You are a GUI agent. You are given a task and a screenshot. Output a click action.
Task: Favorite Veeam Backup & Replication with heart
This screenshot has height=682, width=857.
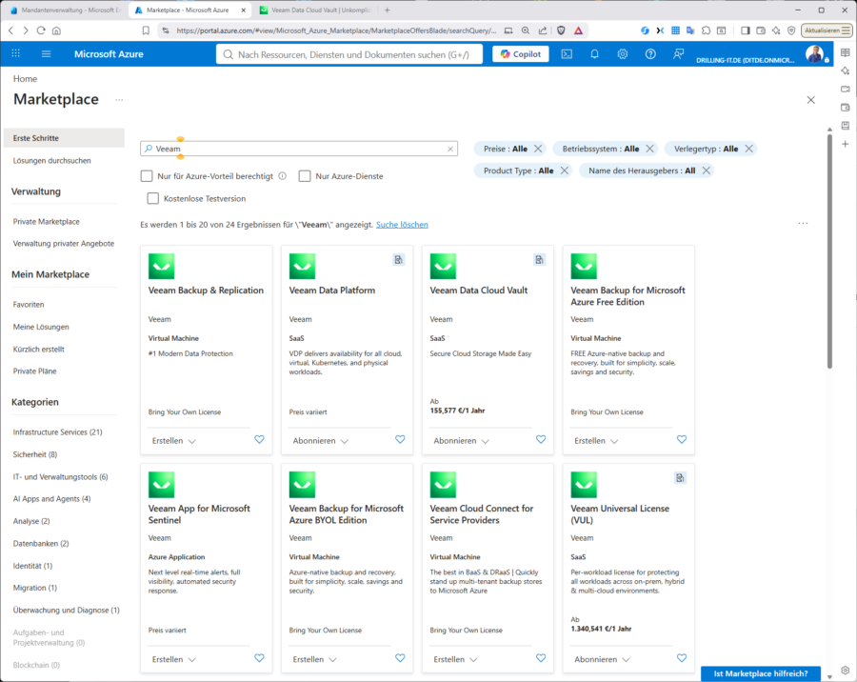coord(260,439)
